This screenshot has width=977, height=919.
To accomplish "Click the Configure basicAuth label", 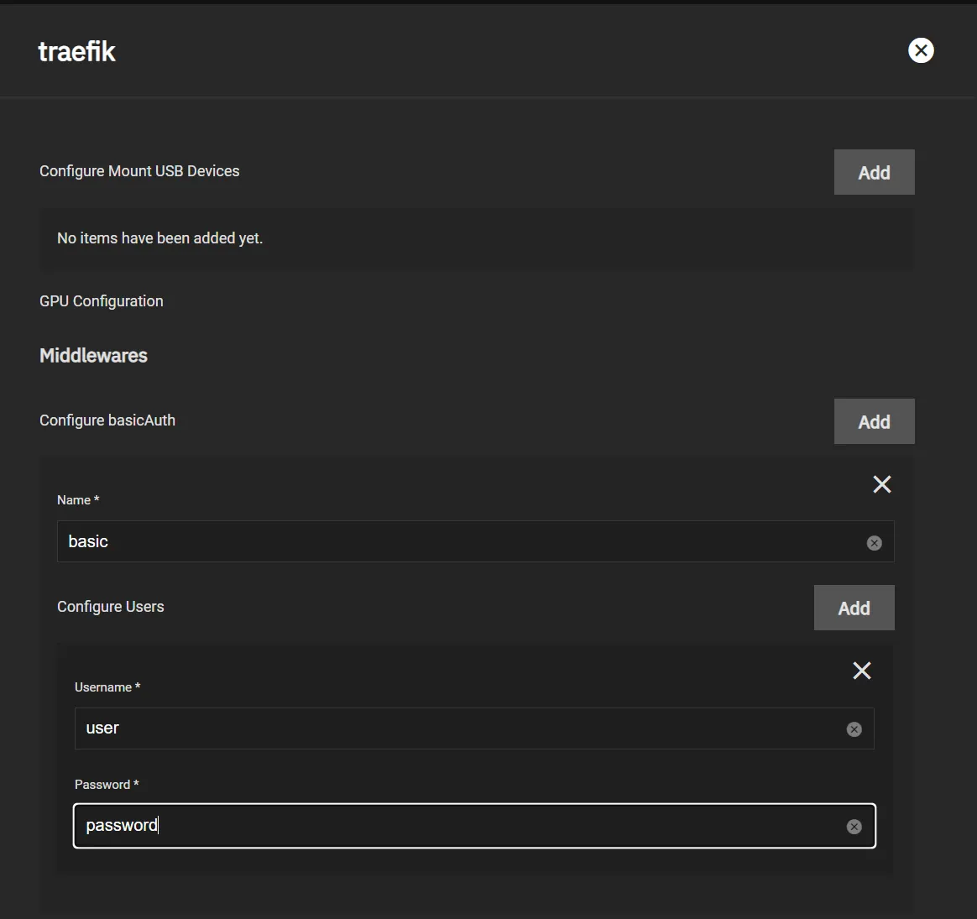I will (107, 420).
